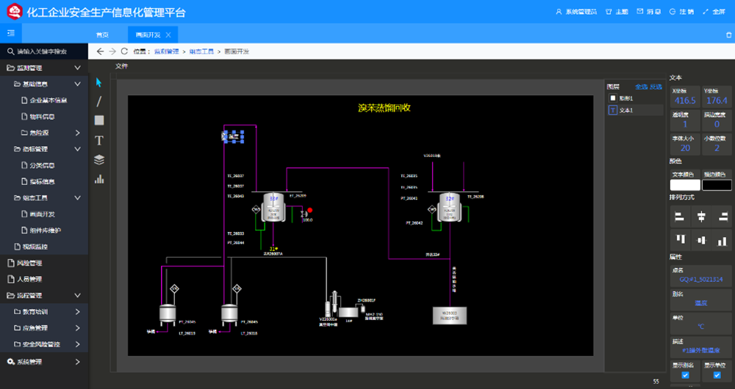Click 全选 in the layers panel
The image size is (735, 389).
tap(641, 87)
